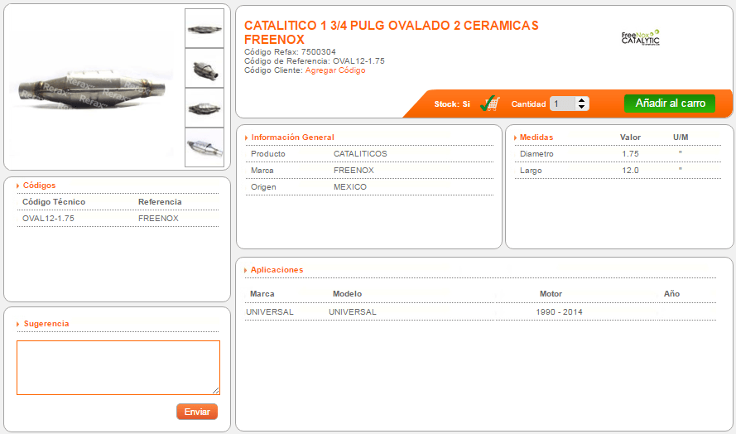Viewport: 736px width, 434px height.
Task: Submit suggestion with the Enviar button
Action: point(197,412)
